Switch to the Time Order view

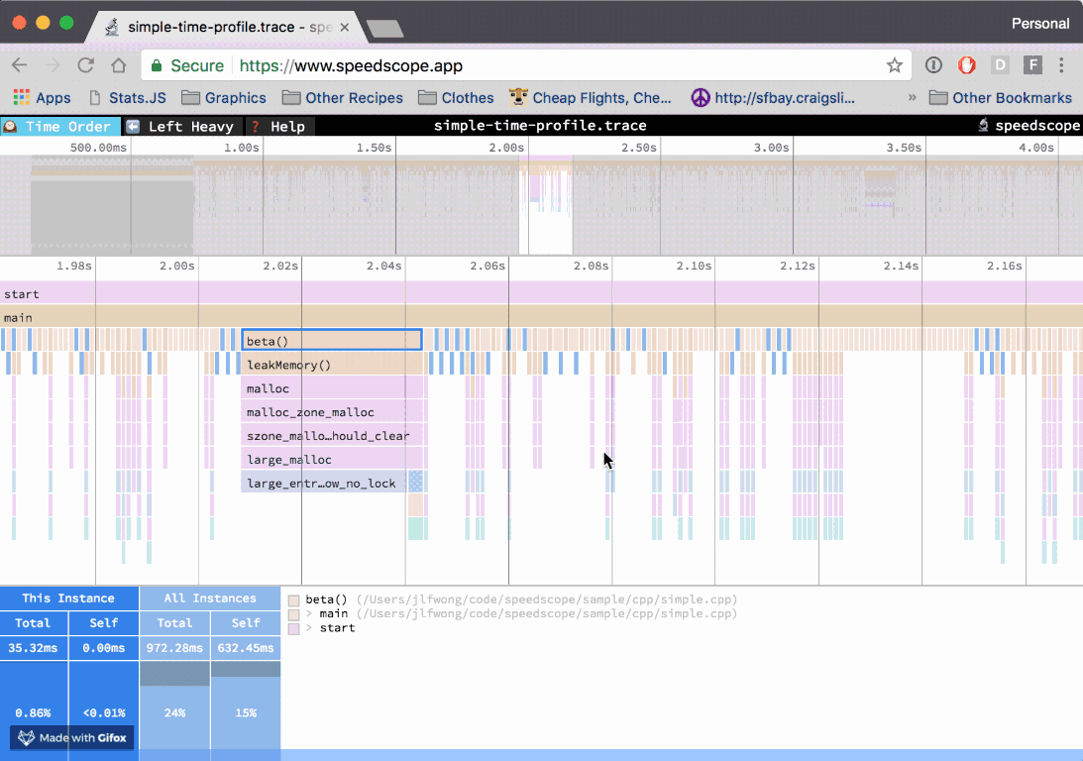coord(60,127)
